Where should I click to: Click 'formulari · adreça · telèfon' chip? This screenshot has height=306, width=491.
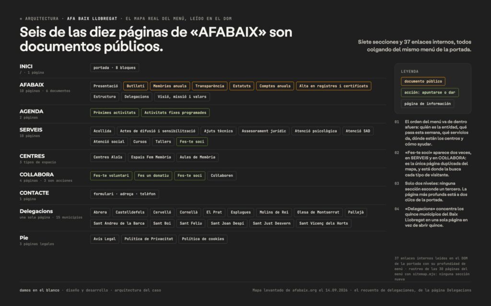(x=125, y=194)
